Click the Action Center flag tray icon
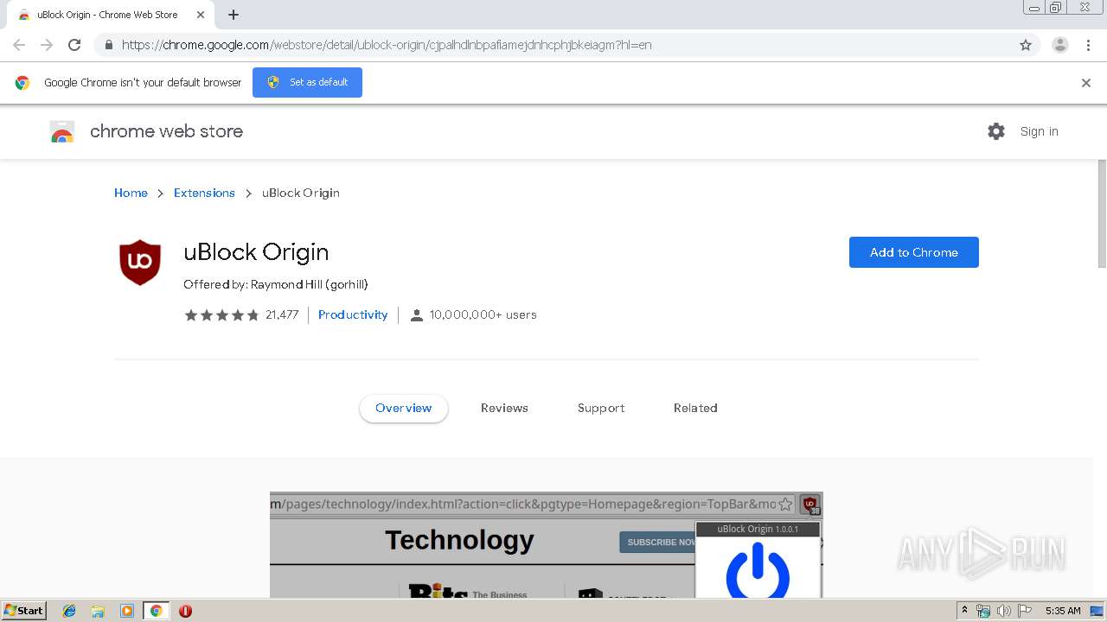1107x622 pixels. (1024, 611)
